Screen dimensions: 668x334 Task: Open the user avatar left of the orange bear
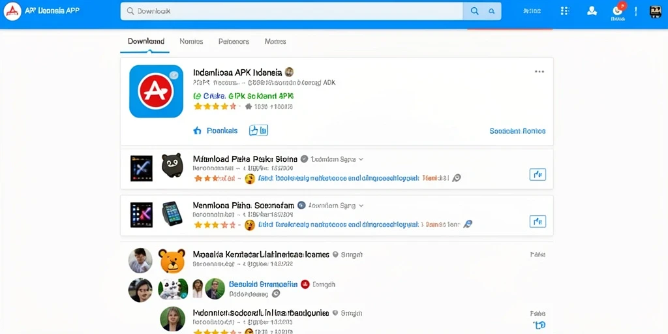point(140,260)
